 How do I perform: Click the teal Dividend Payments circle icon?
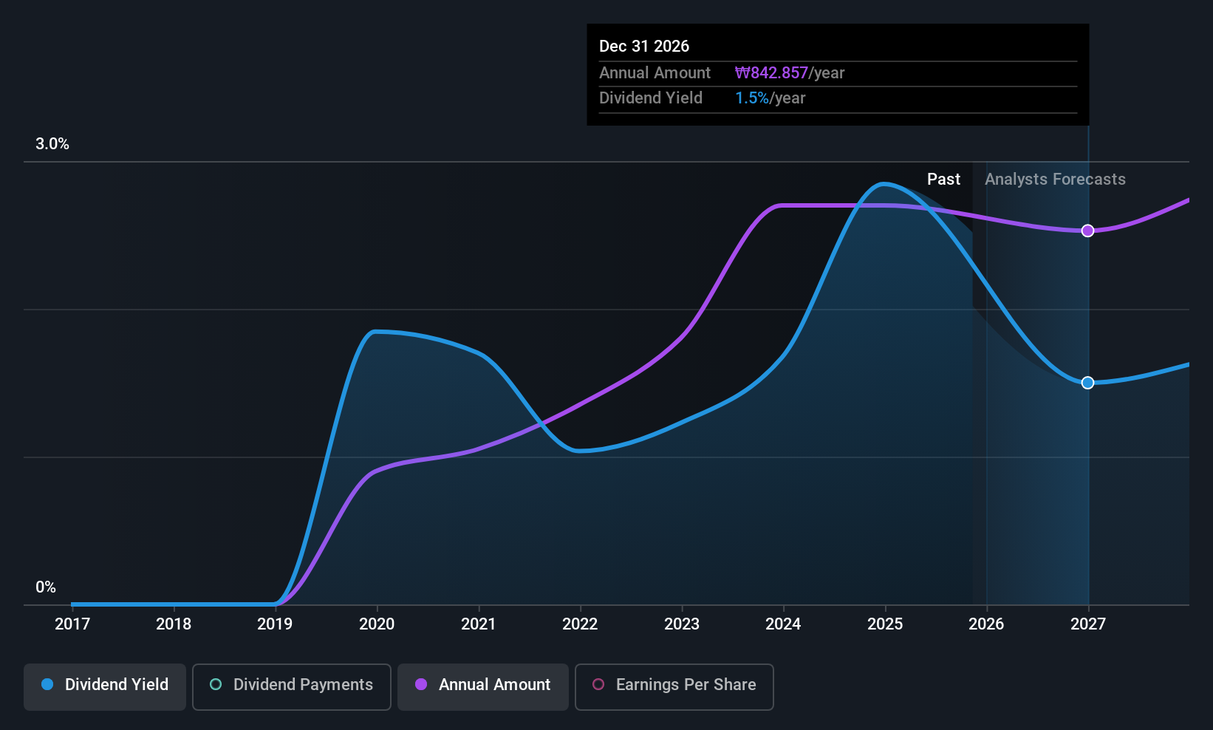(216, 685)
